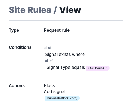Click the Type label

click(14, 30)
